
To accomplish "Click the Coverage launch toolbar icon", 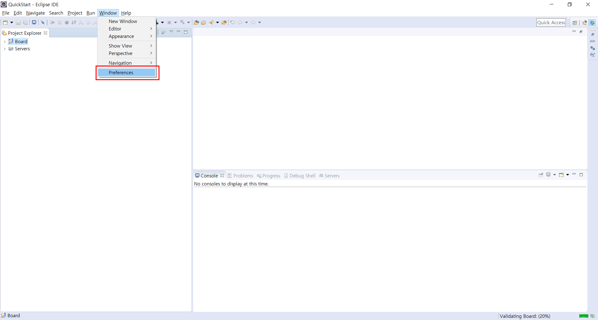I will point(169,22).
